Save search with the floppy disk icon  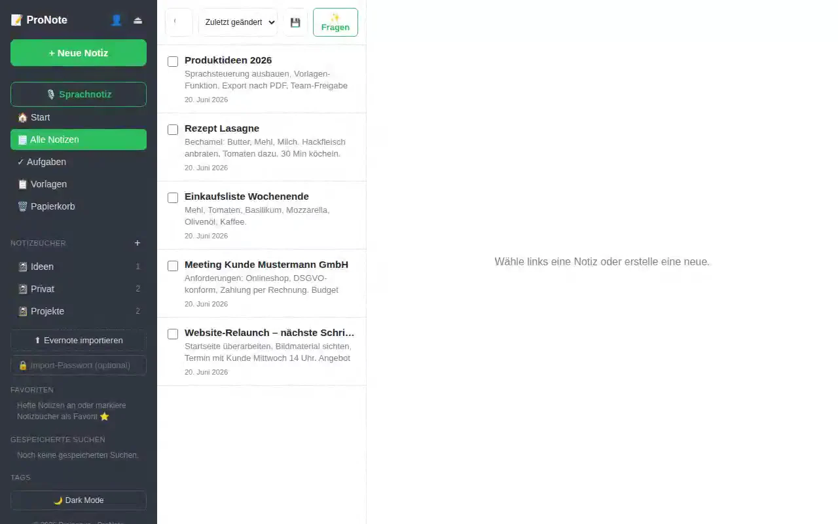[295, 22]
